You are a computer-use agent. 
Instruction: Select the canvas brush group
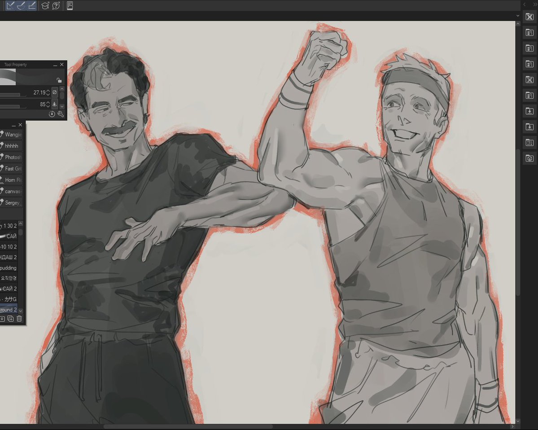(x=11, y=191)
